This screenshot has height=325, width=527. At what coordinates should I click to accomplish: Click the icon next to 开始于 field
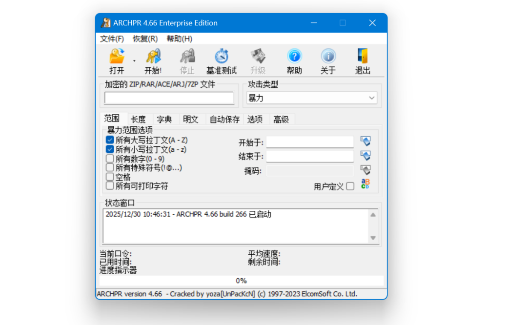[365, 141]
